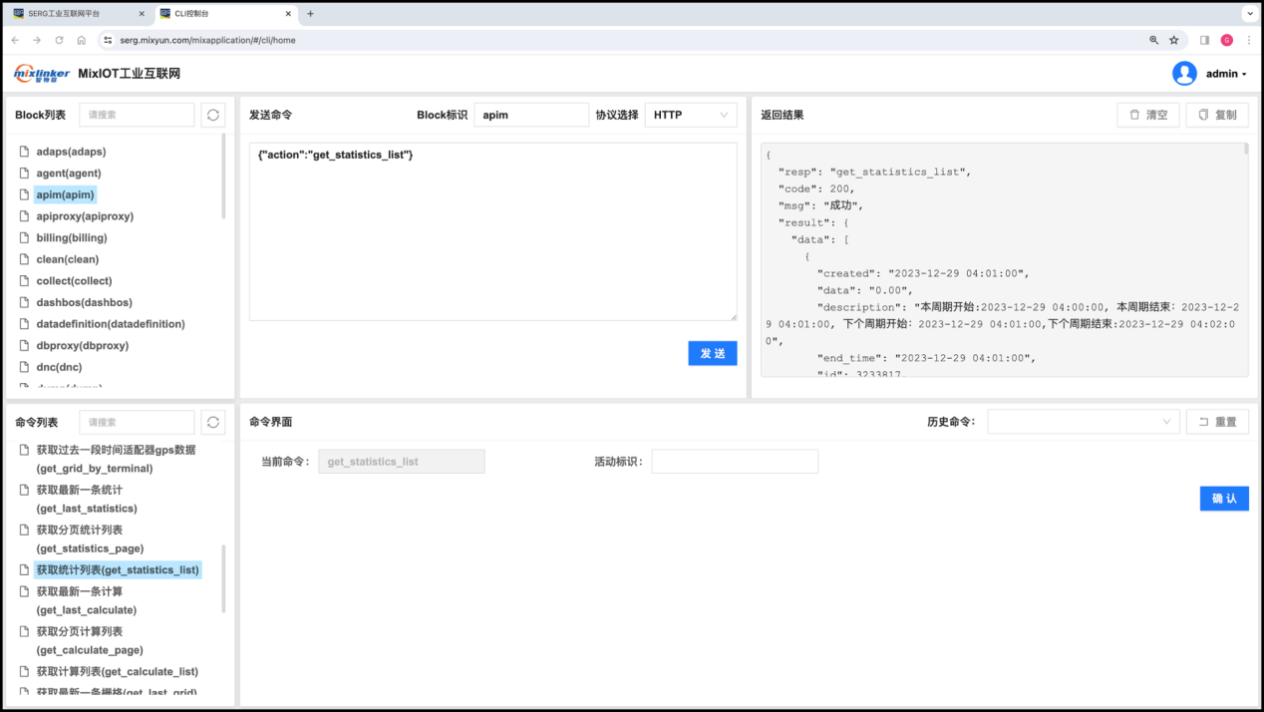1264x712 pixels.
Task: Copy the result using 复制 button
Action: pos(1216,115)
